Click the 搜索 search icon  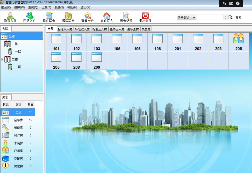pyautogui.click(x=231, y=17)
